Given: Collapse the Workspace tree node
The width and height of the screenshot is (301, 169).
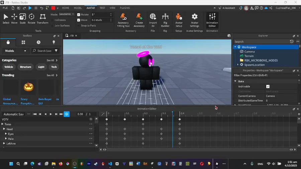Looking at the screenshot, I should point(235,47).
